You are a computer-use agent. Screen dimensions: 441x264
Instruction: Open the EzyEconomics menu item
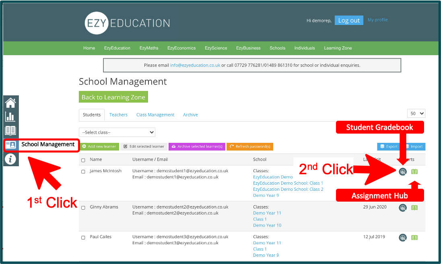click(182, 48)
